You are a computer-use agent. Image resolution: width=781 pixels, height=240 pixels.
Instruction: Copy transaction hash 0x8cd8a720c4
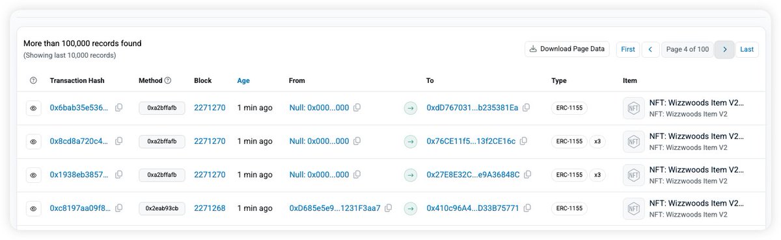pos(118,141)
